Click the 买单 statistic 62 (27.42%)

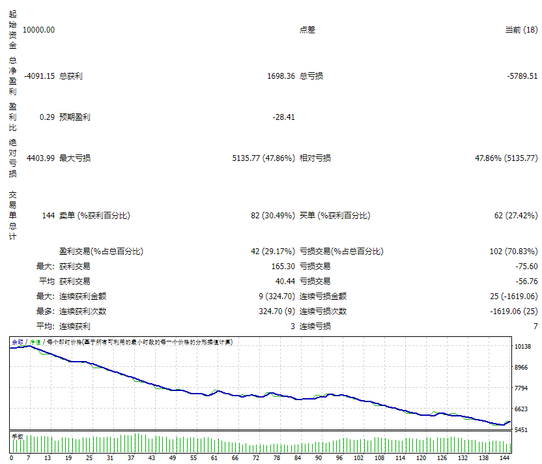[517, 215]
